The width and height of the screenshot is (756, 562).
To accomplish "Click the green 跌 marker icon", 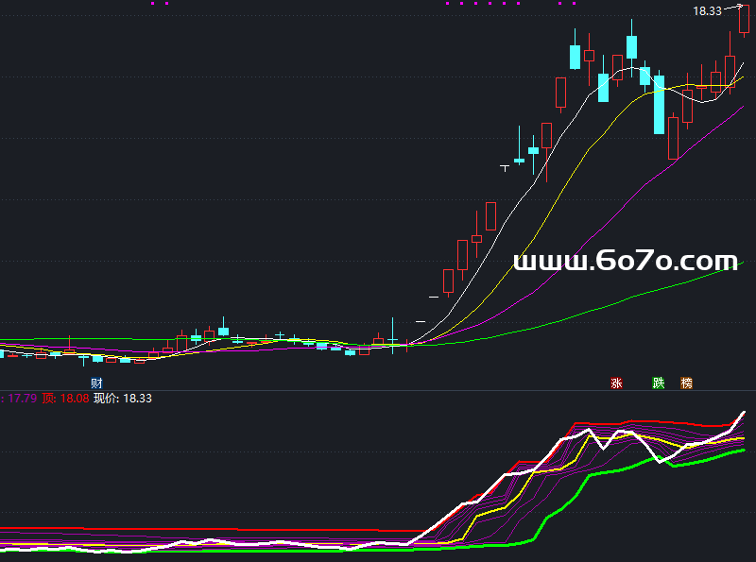I will point(659,383).
